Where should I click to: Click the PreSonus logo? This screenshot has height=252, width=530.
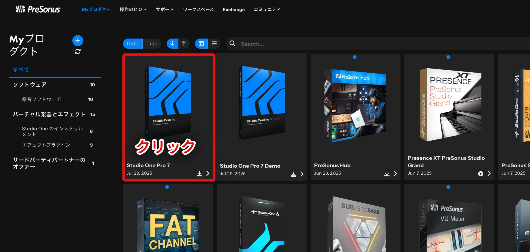tap(38, 10)
